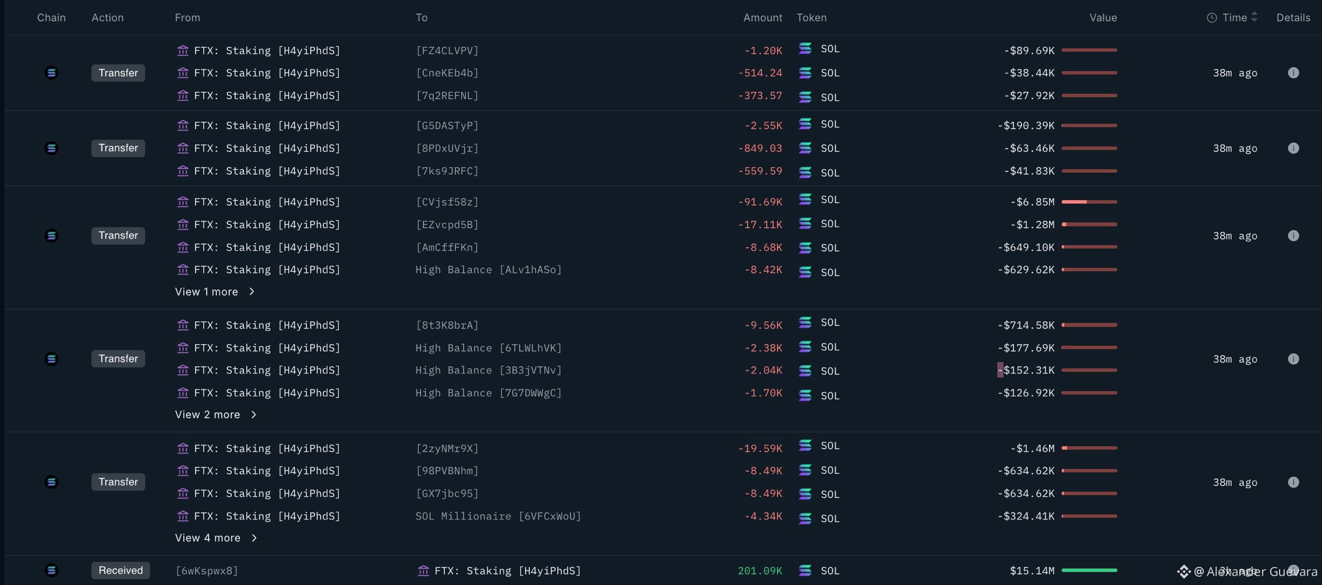Open address link [2zyNMr9X]
This screenshot has width=1322, height=585.
(x=447, y=448)
